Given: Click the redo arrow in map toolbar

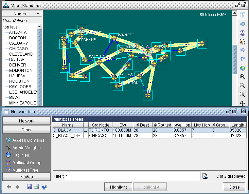Looking at the screenshot, I should tap(243, 59).
